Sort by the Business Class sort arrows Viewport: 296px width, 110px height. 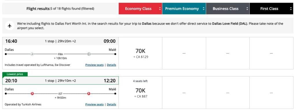[247, 8]
